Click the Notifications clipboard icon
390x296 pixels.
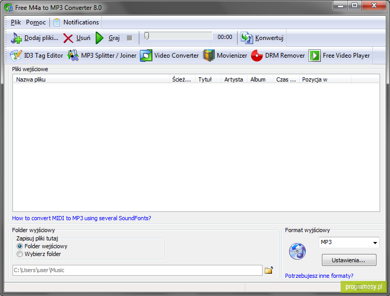click(57, 22)
